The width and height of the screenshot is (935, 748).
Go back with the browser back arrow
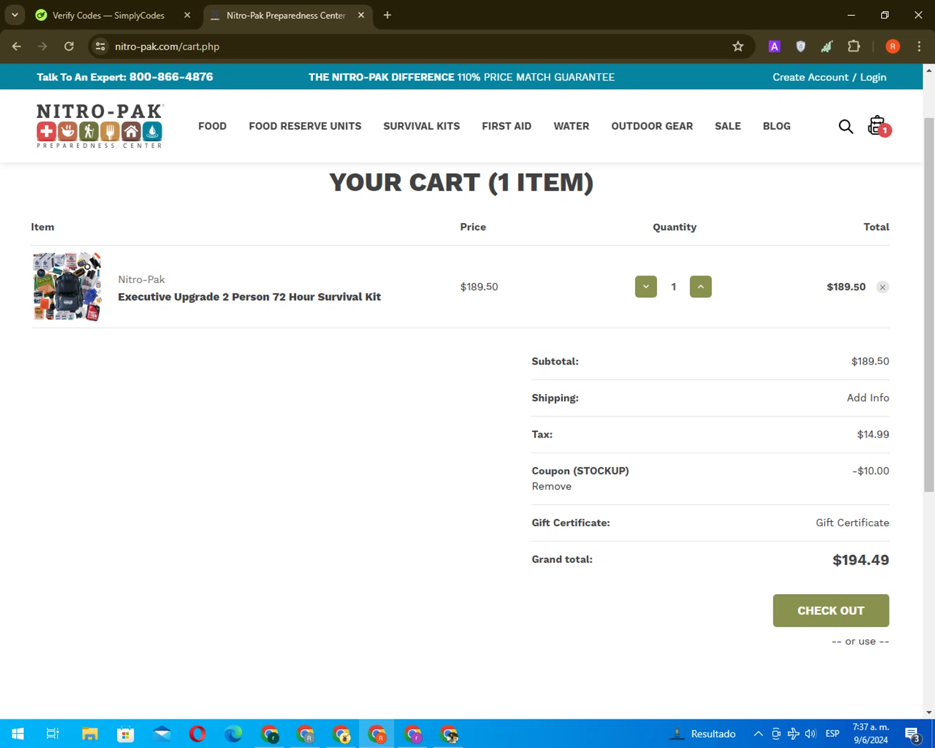pos(17,46)
